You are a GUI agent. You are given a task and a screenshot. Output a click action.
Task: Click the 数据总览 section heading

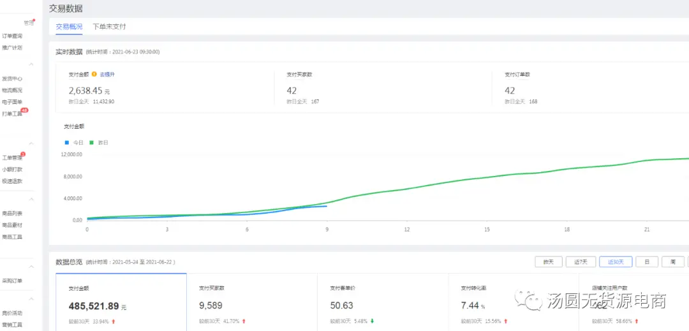point(68,262)
